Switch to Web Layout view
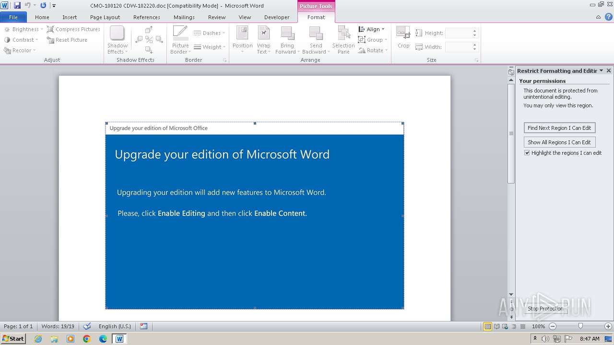This screenshot has height=345, width=614. coord(505,326)
